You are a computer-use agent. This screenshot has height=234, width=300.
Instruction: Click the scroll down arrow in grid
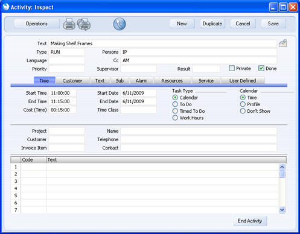click(x=282, y=210)
